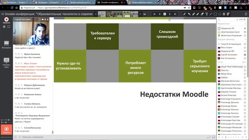Reload the page in the browser
Screen dimensions: 249x140
(x=12, y=8)
